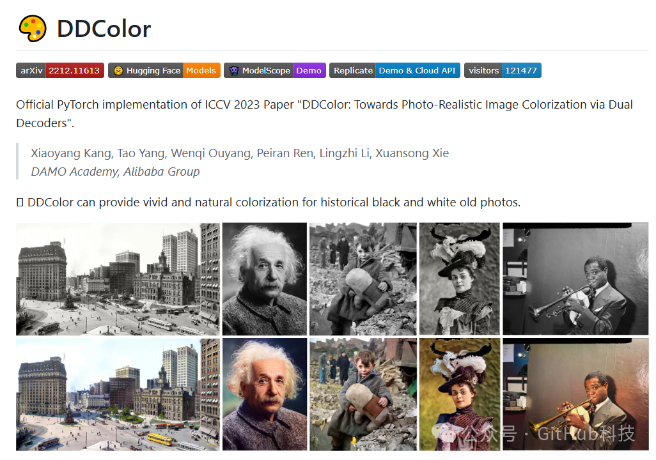Viewport: 656px width, 460px height.
Task: Click the visitors 121477 counter badge
Action: [x=503, y=70]
